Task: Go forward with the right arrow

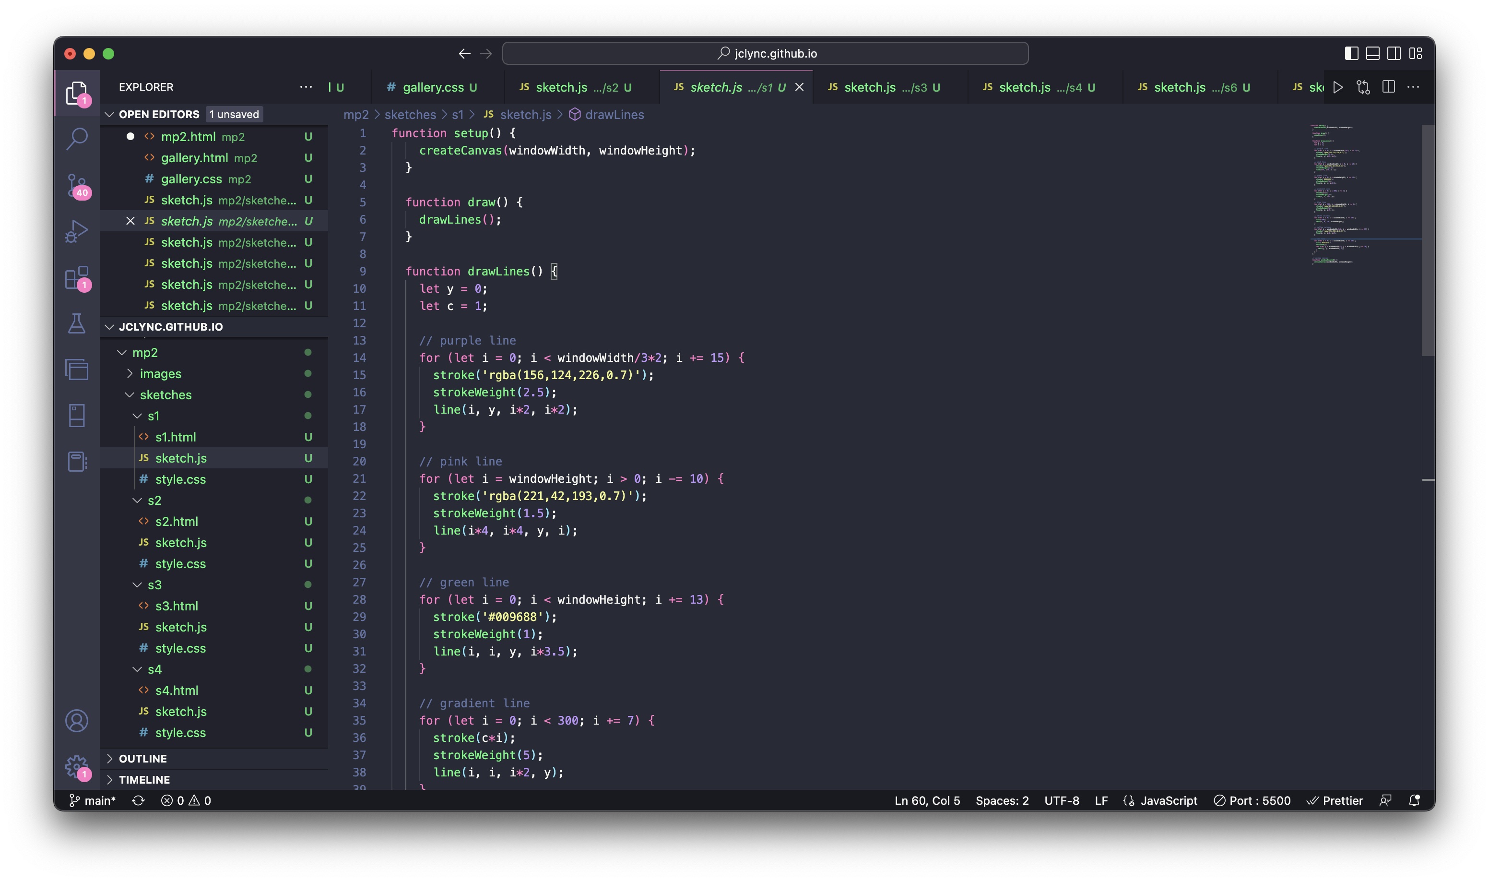Action: coord(486,53)
